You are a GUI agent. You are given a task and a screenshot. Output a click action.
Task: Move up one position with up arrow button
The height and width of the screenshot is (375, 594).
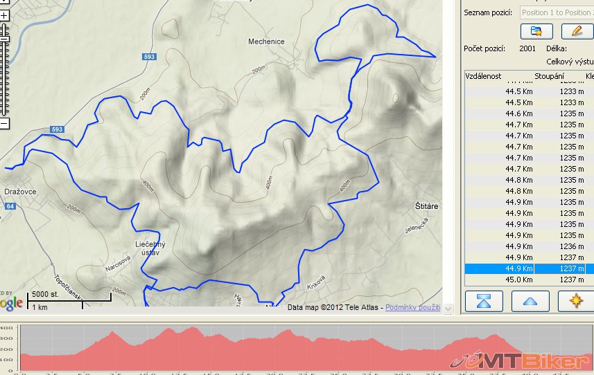pos(530,301)
